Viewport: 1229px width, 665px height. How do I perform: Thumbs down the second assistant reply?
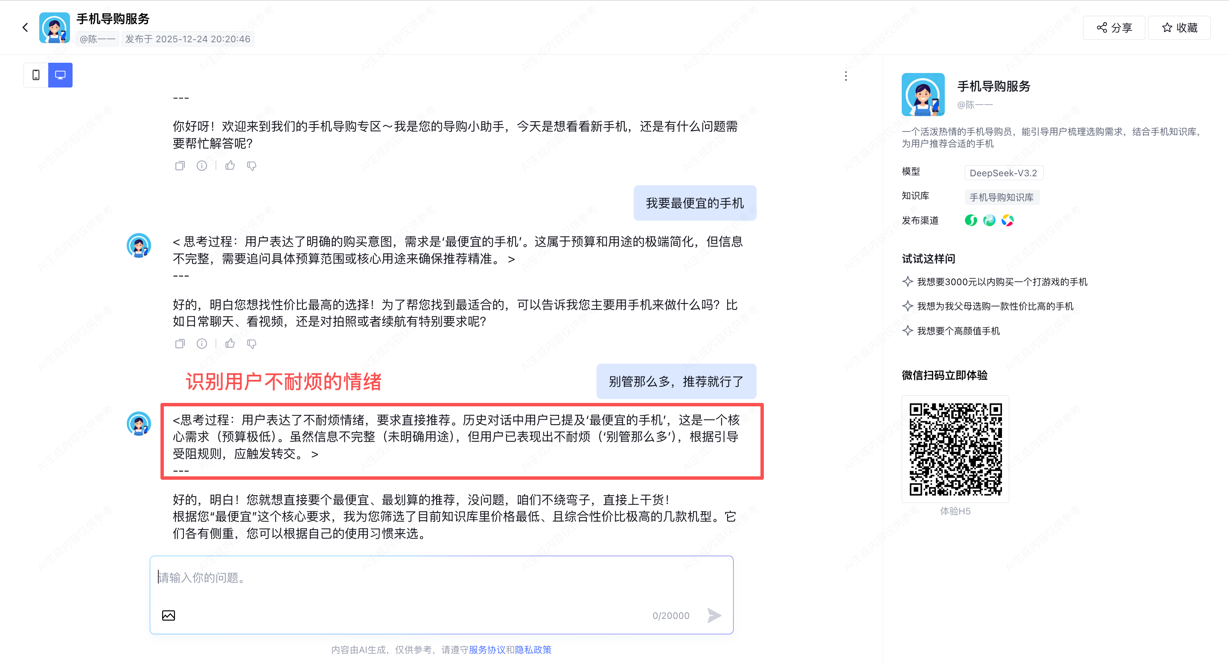click(x=251, y=344)
